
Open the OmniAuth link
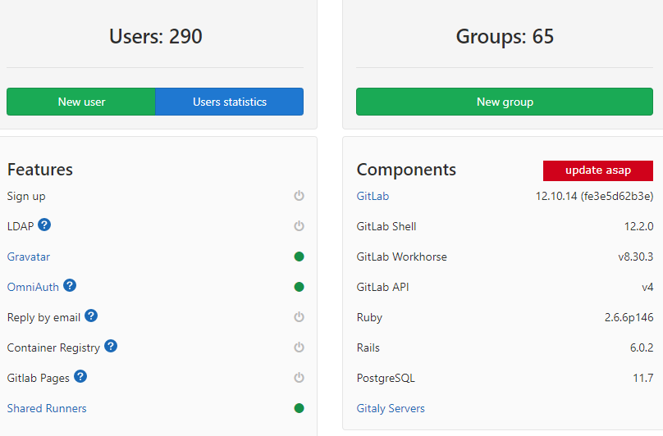(x=33, y=288)
